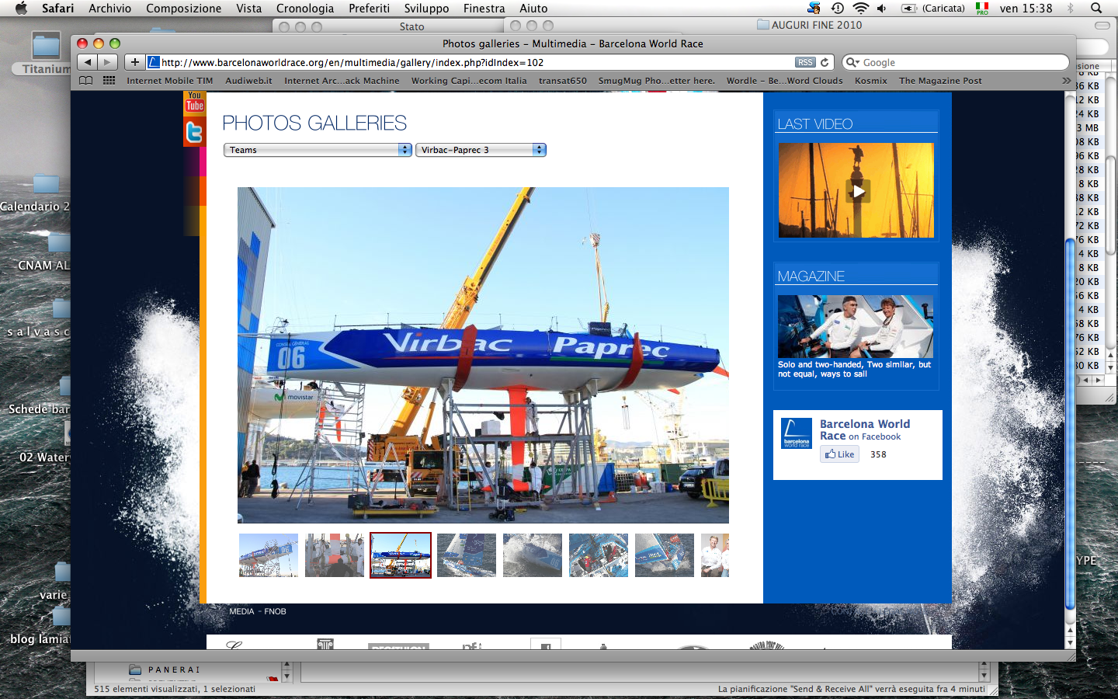Open the volume menu bar icon
Viewport: 1118px width, 699px height.
tap(881, 8)
